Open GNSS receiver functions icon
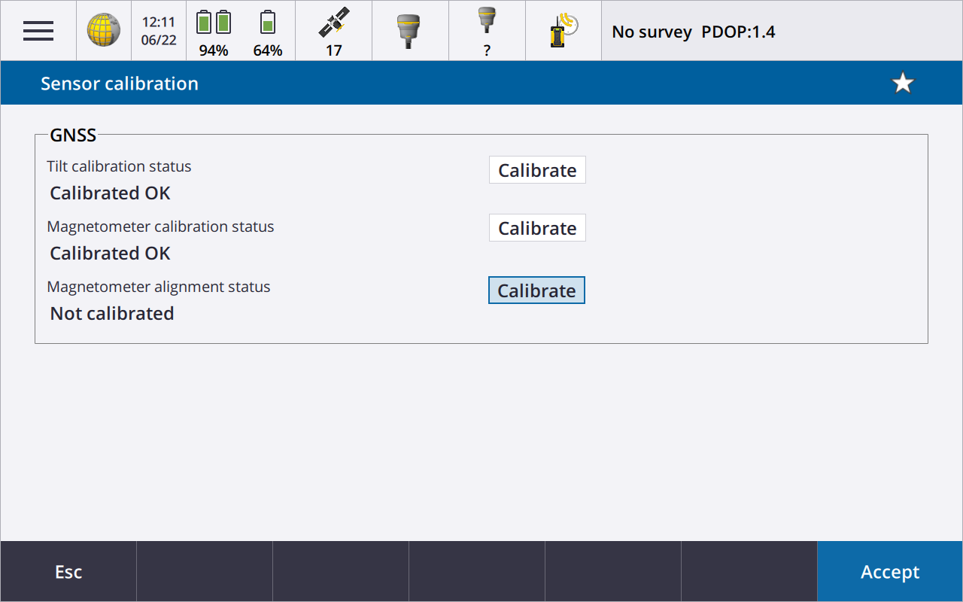 point(410,31)
